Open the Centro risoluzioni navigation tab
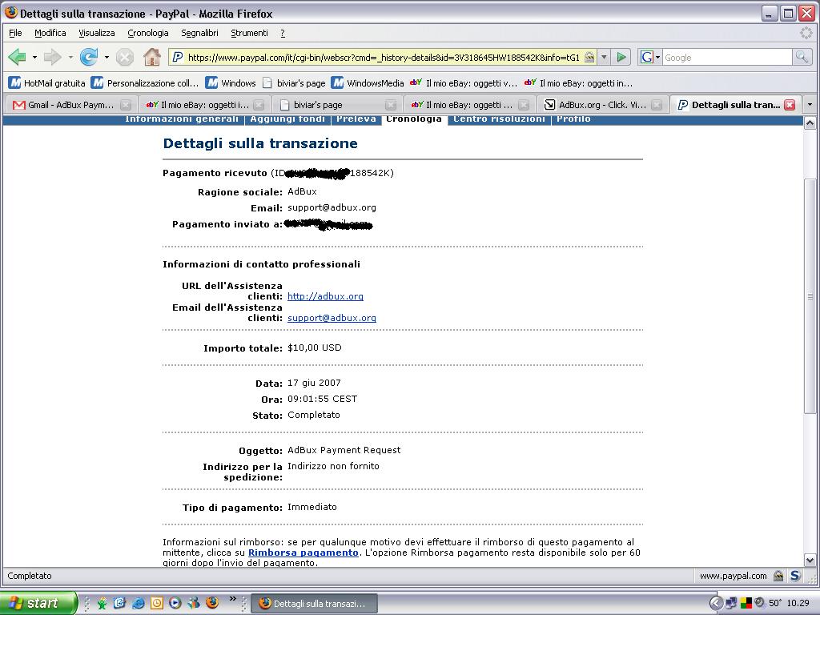820x651 pixels. click(500, 119)
